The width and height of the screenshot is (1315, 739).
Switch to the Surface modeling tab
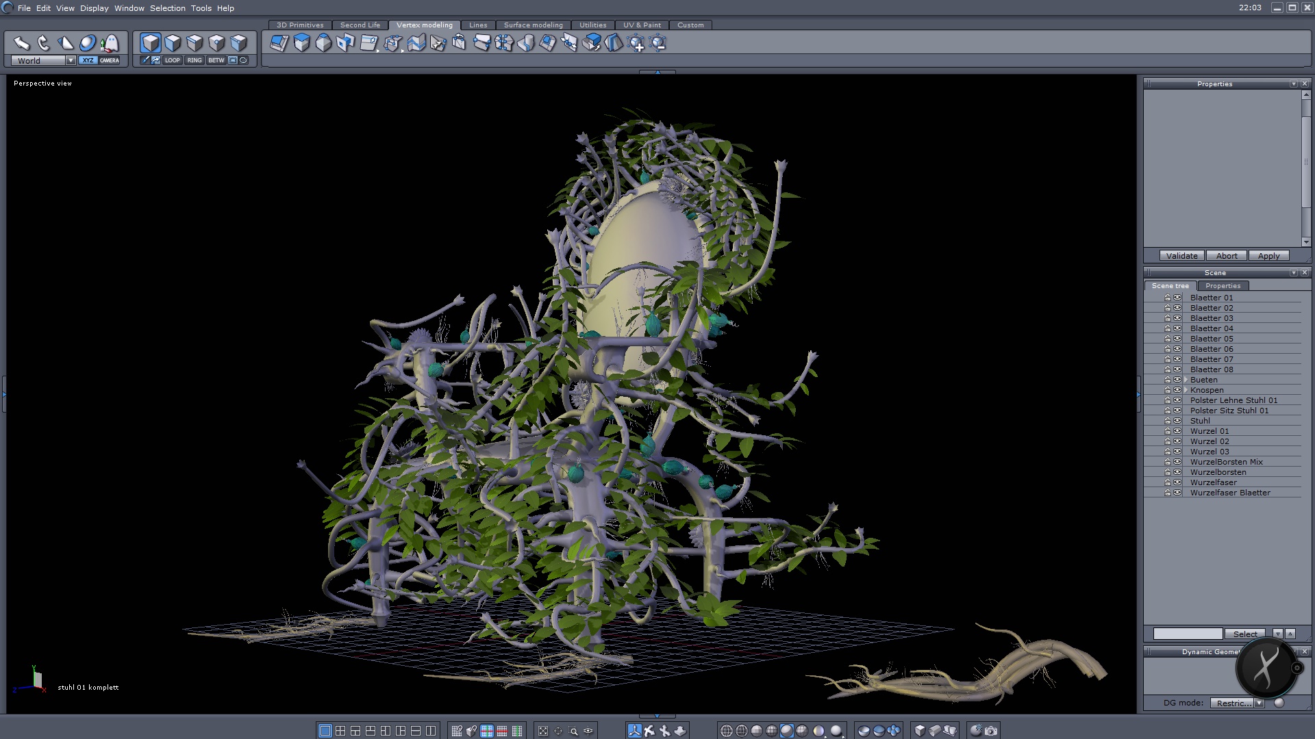pos(533,25)
